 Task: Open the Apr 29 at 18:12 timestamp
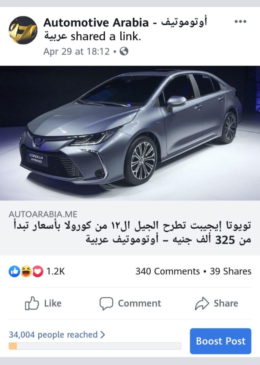(x=77, y=51)
